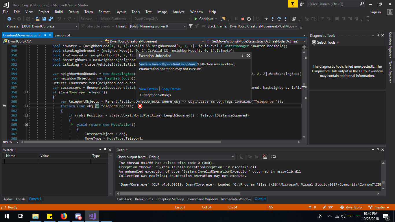
Task: Open View Details link in exception popup
Action: tap(148, 89)
